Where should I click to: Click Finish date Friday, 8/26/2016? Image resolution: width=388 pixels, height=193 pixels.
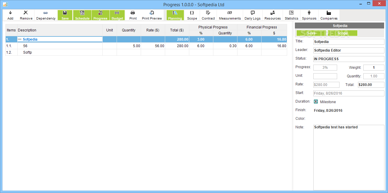tap(328, 111)
